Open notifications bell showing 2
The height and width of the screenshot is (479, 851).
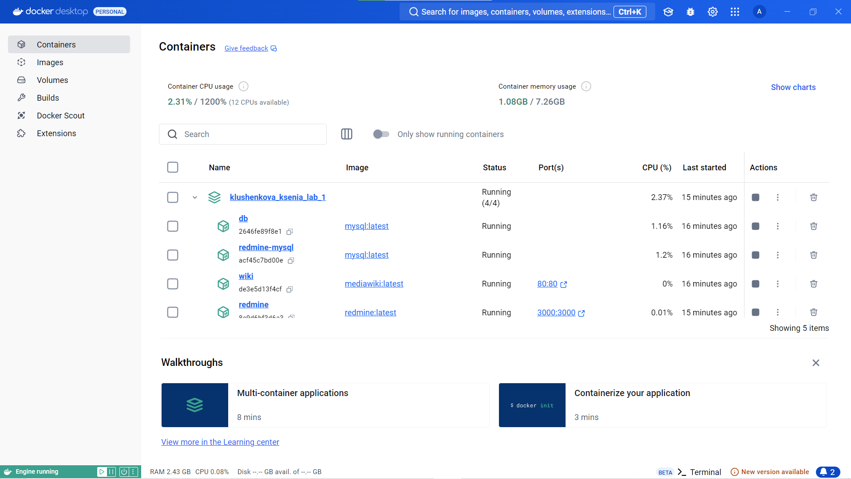827,472
